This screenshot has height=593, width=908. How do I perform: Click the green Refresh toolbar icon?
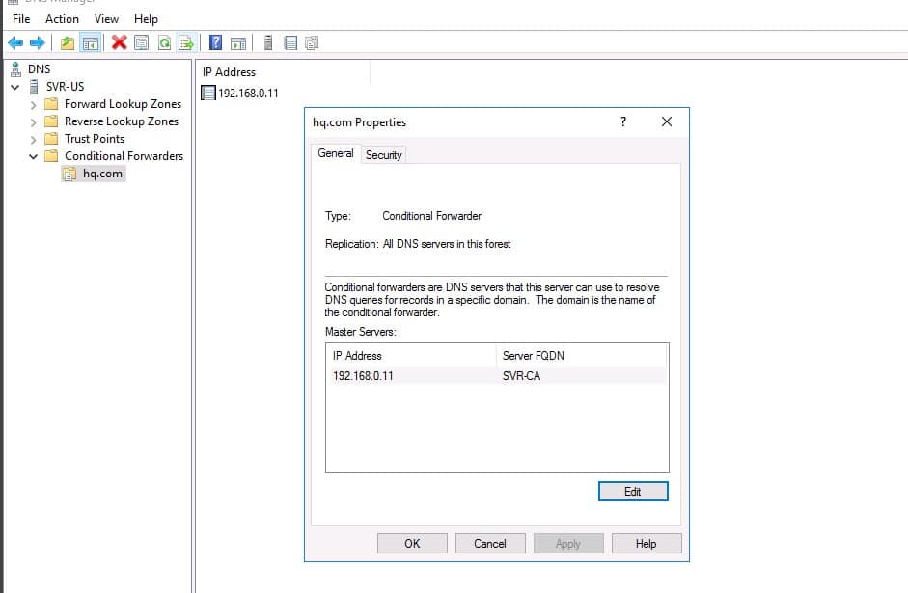coord(165,42)
